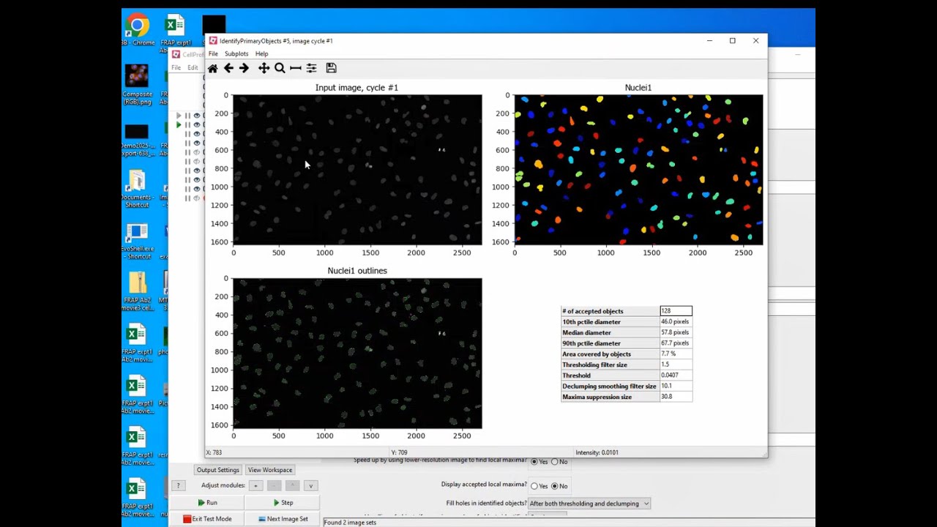Click the gray play arrow in pipeline list
This screenshot has width=937, height=527.
point(179,116)
